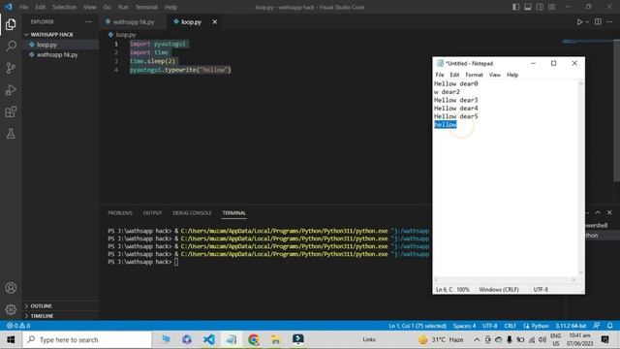Change indentation via Spaces: 4
The height and width of the screenshot is (349, 620).
464,326
